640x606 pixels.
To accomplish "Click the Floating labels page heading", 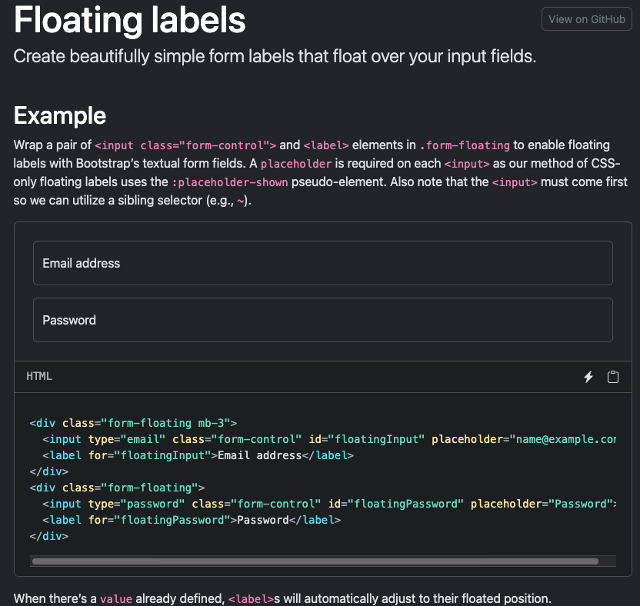I will [x=129, y=21].
